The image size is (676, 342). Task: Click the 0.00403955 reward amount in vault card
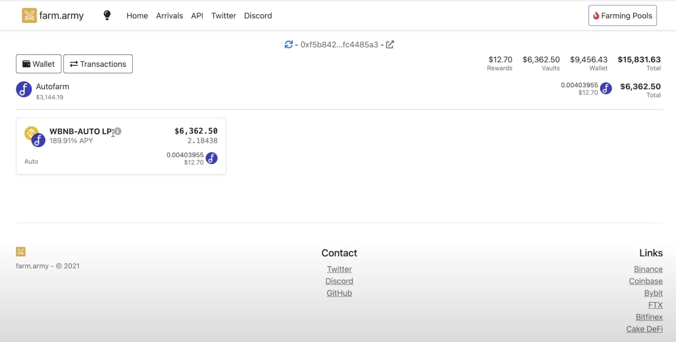pos(185,155)
